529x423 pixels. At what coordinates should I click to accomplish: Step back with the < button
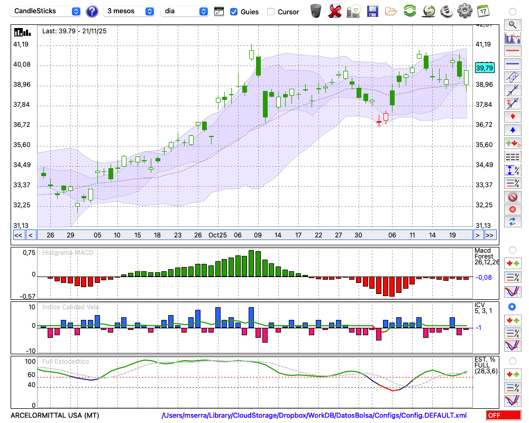(31, 235)
